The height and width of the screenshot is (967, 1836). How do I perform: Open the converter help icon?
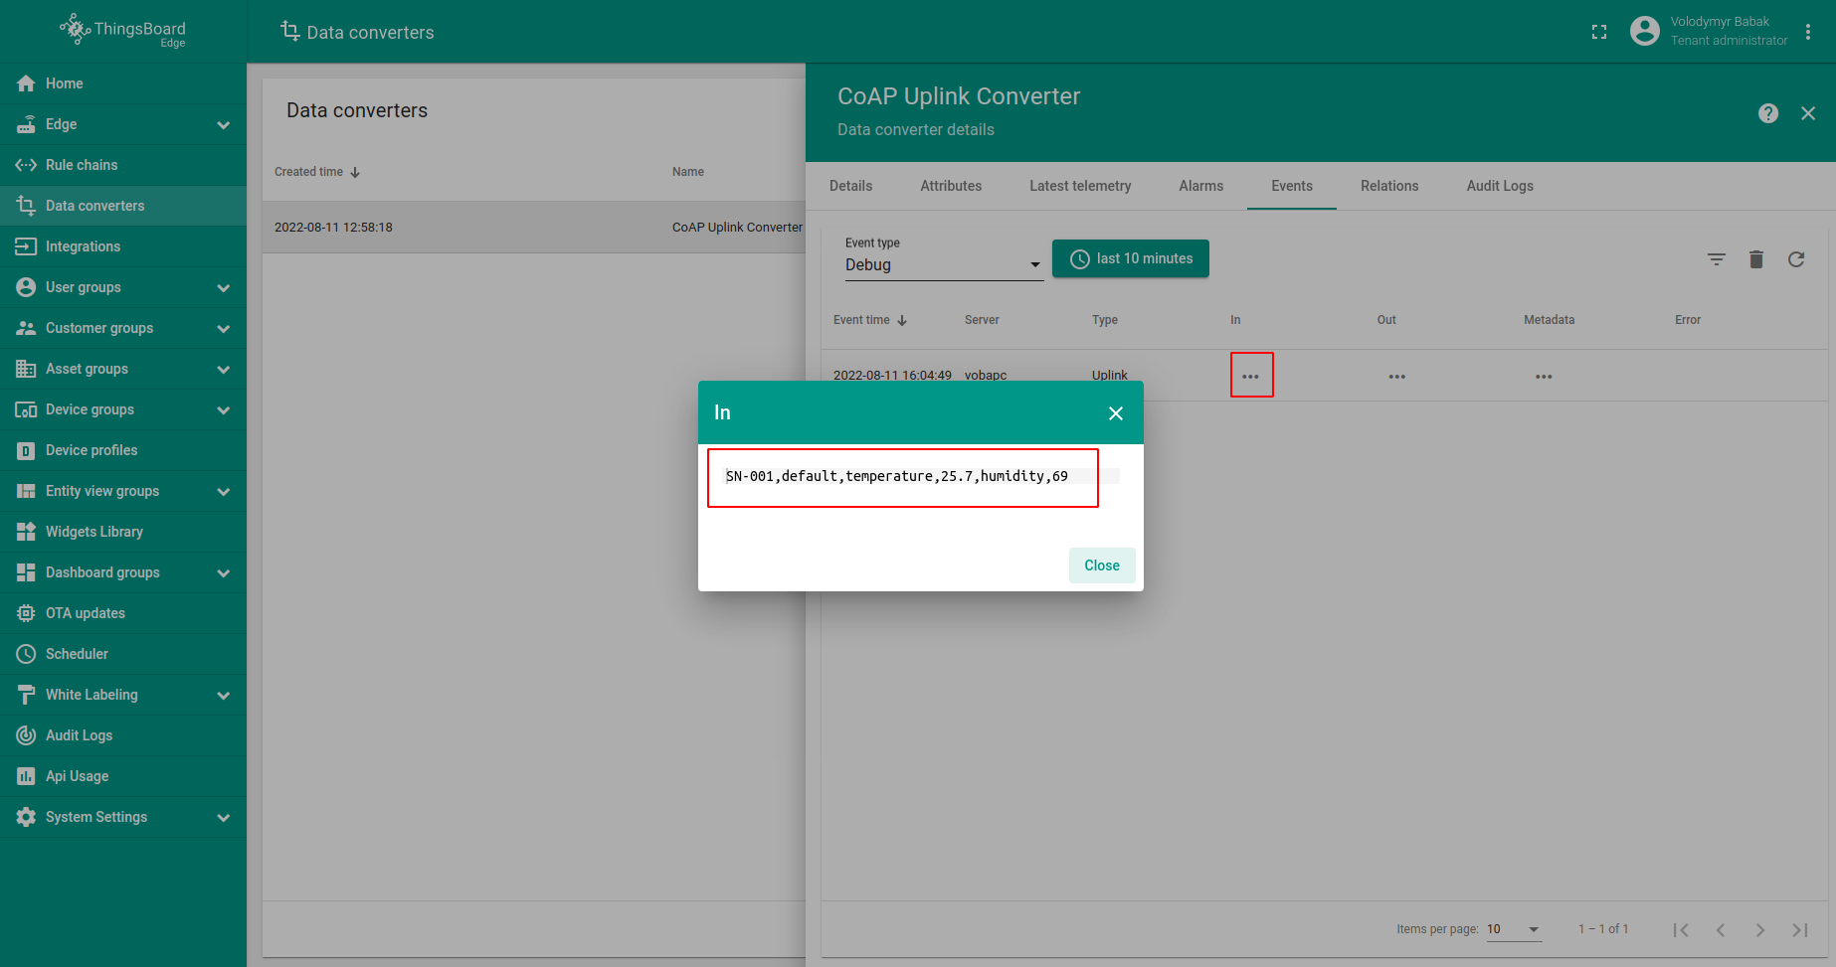(1768, 113)
